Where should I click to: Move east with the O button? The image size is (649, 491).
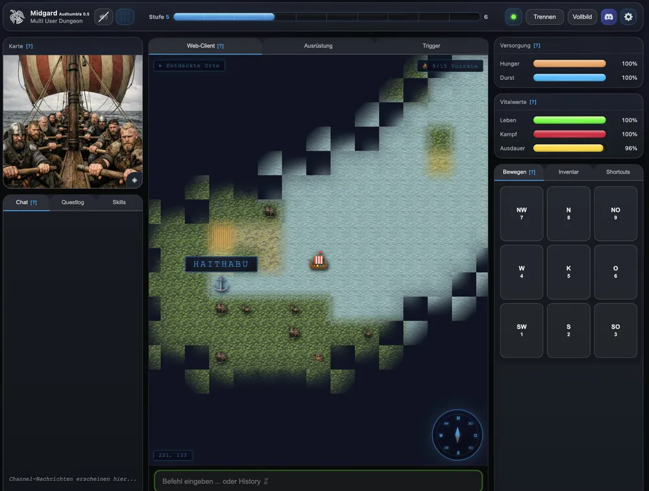point(615,272)
